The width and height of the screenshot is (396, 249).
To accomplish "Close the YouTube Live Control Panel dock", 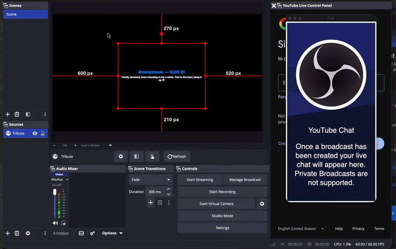I will click(x=274, y=5).
